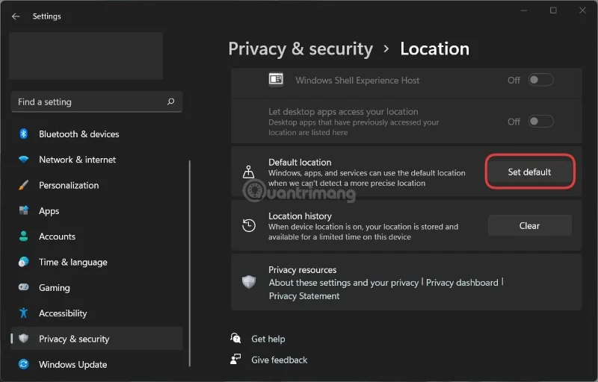Open the Privacy Statement link
598x382 pixels.
pyautogui.click(x=304, y=296)
